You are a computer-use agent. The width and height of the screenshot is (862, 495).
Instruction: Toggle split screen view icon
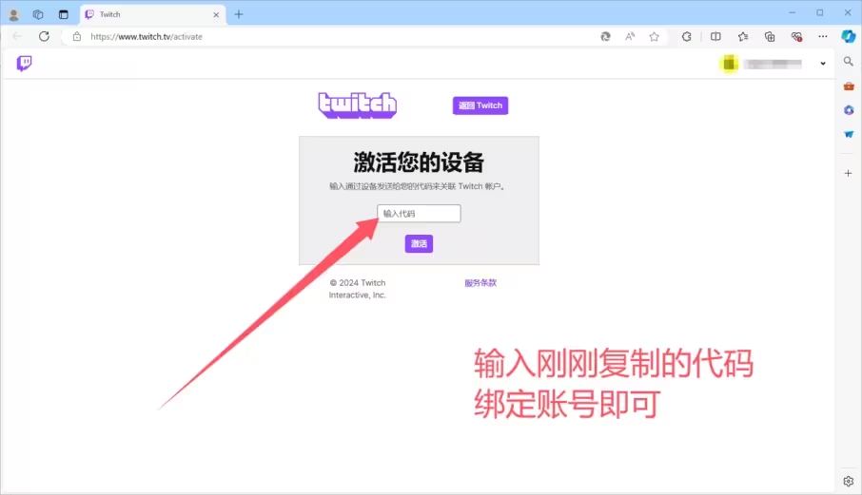[x=715, y=37]
